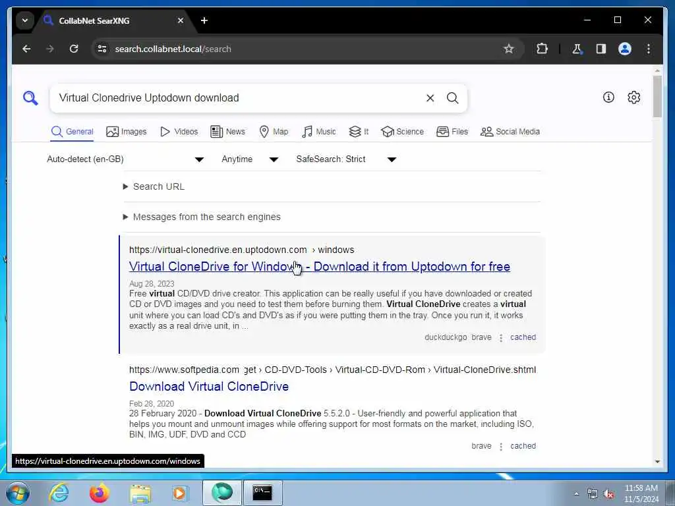Expand the Search URL section

tap(154, 186)
